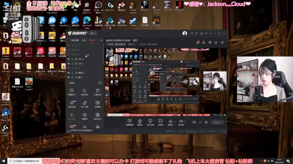This screenshot has height=164, width=293.
Task: Click the 修改 title edit button
Action: (135, 40)
